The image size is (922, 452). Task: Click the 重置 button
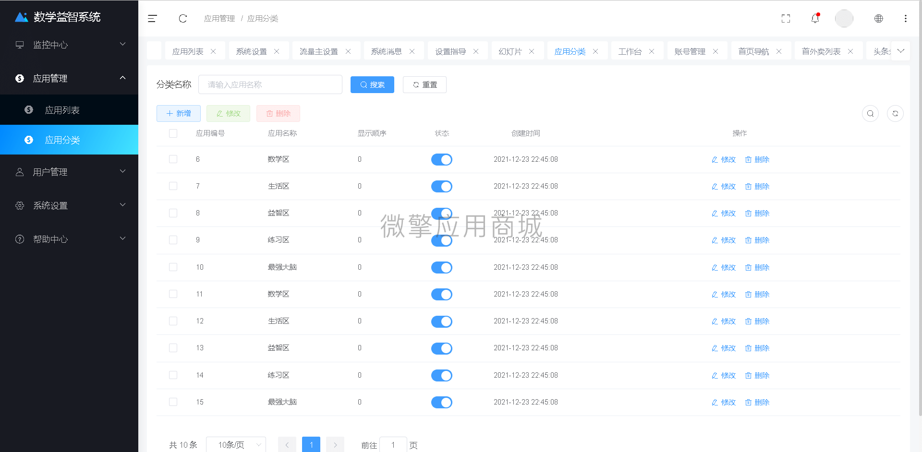pyautogui.click(x=425, y=84)
